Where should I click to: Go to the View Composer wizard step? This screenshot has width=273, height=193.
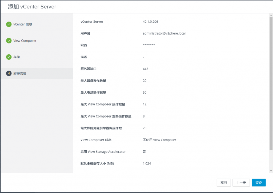pyautogui.click(x=25, y=41)
